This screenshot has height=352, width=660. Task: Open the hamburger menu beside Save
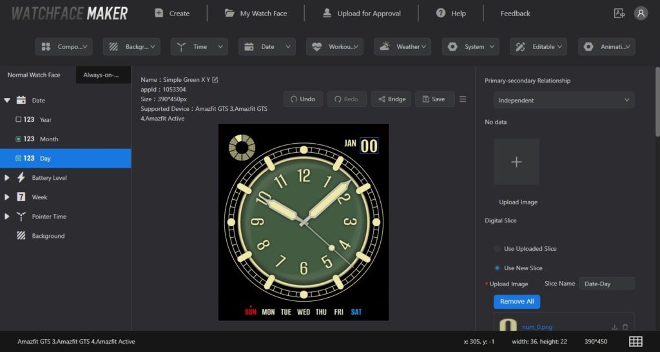click(x=463, y=99)
